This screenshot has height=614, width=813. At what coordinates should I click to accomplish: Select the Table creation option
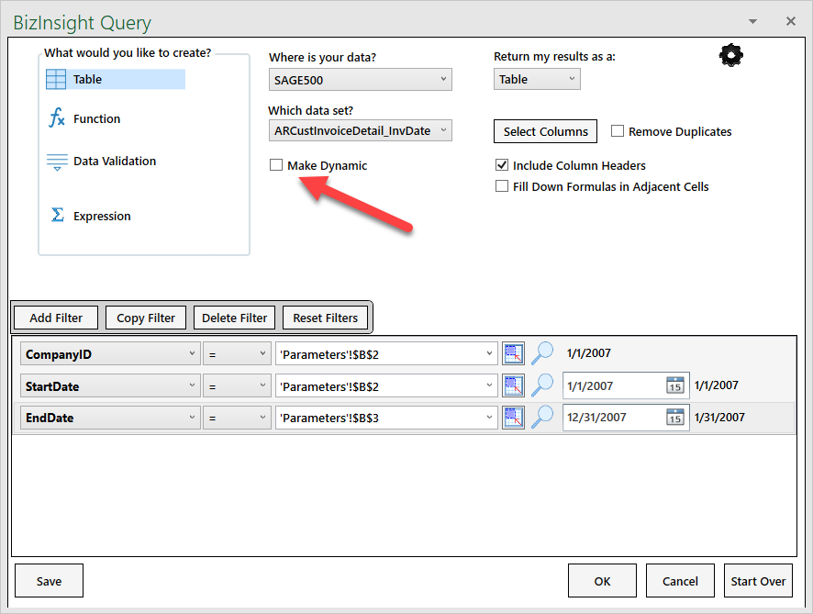tap(115, 79)
